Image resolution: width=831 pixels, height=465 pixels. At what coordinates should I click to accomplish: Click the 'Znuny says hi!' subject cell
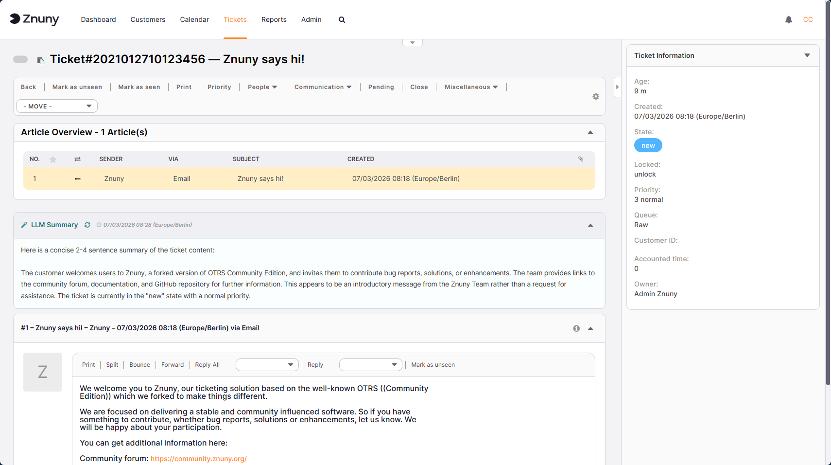pyautogui.click(x=260, y=179)
